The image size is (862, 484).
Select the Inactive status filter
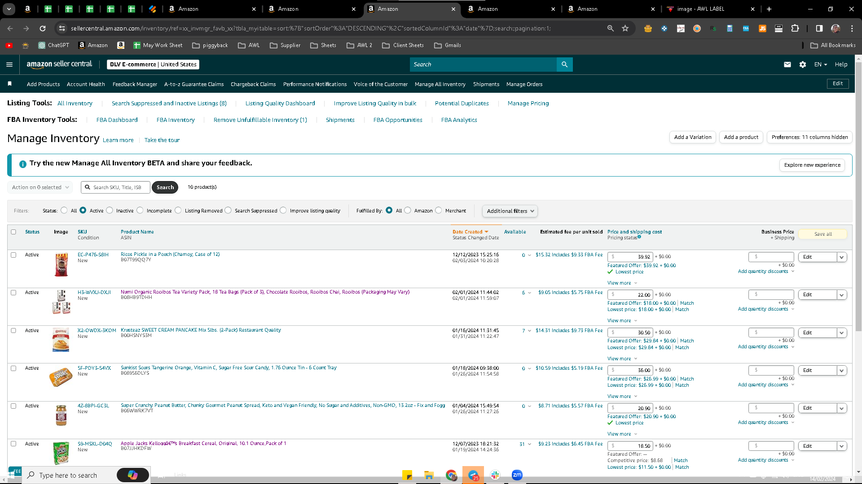tap(110, 210)
